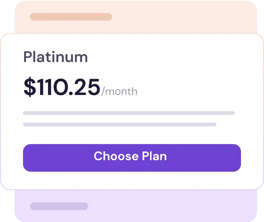Screen dimensions: 264x222
Task: Click the longer gray description line
Action: click(x=129, y=113)
